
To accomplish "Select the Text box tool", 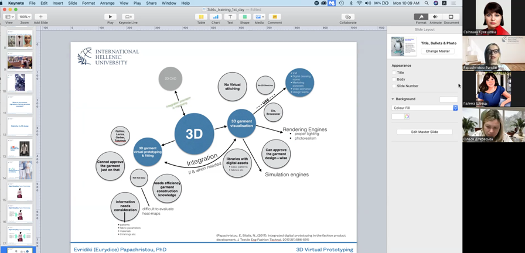I will click(230, 16).
